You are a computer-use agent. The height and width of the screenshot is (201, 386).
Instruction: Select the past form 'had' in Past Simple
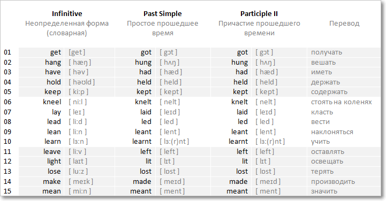coord(145,72)
